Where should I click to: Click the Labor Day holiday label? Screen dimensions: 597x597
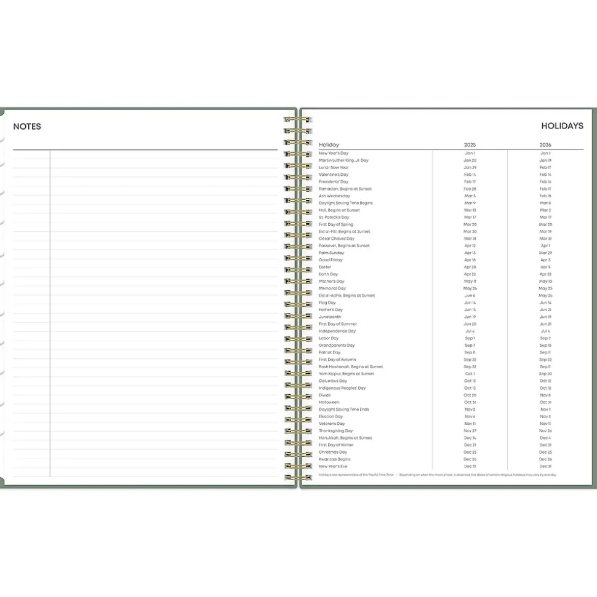click(329, 338)
